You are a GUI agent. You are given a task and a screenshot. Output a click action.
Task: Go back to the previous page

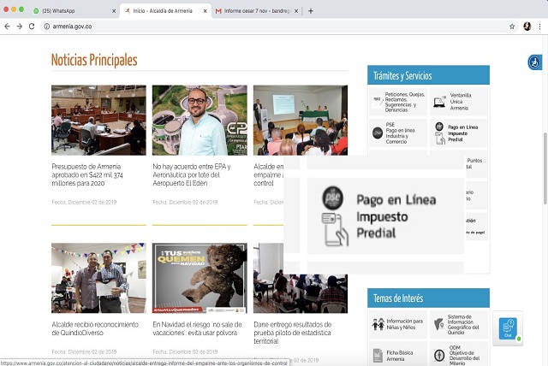click(8, 27)
